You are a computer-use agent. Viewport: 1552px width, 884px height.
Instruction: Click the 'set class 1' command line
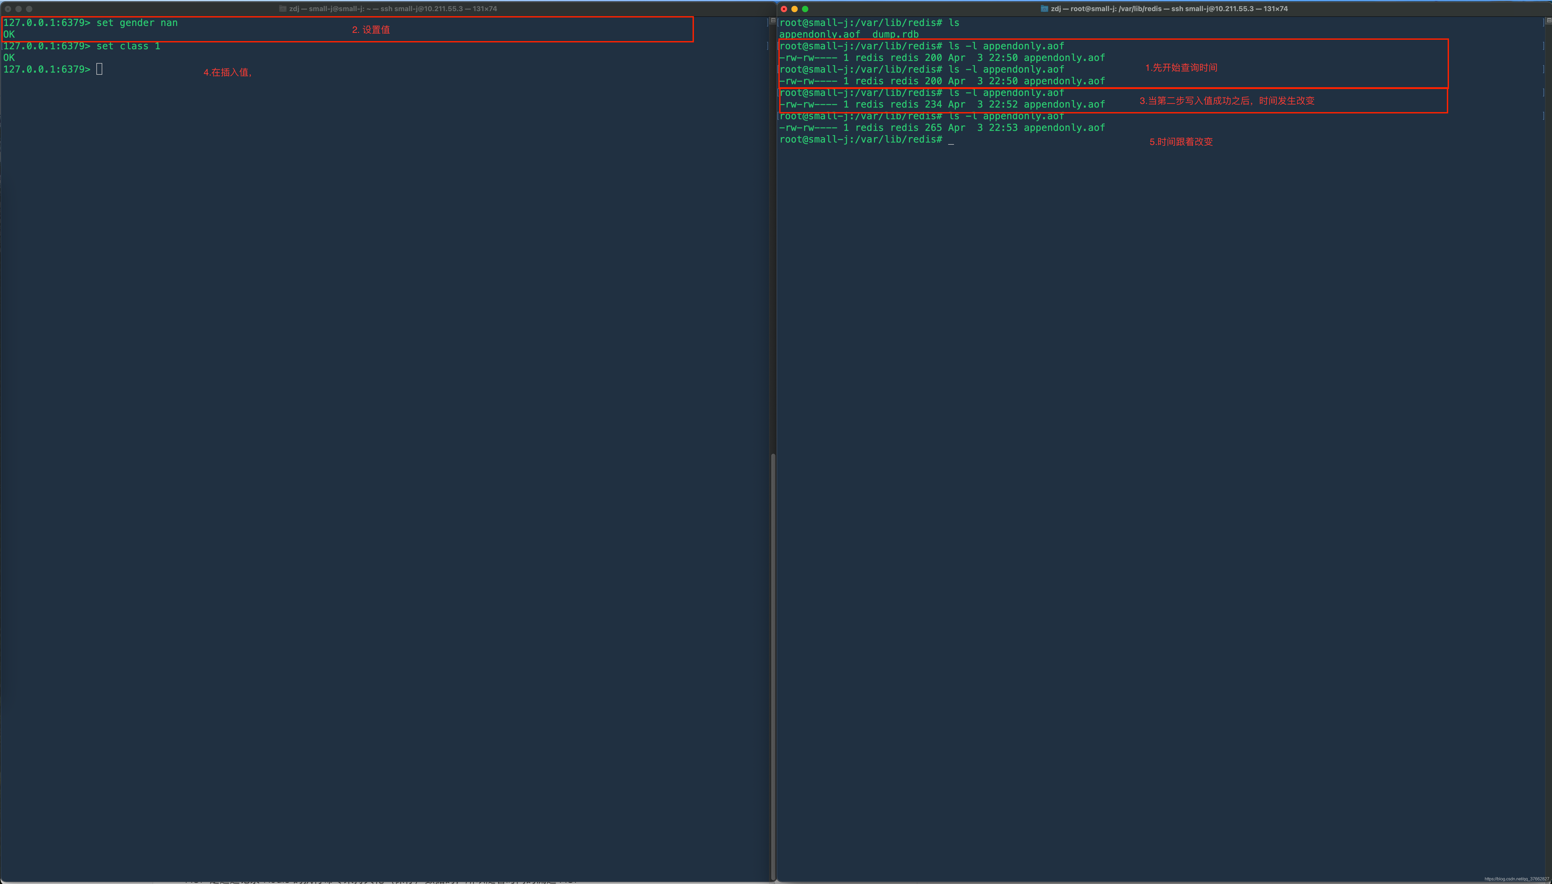click(x=82, y=46)
